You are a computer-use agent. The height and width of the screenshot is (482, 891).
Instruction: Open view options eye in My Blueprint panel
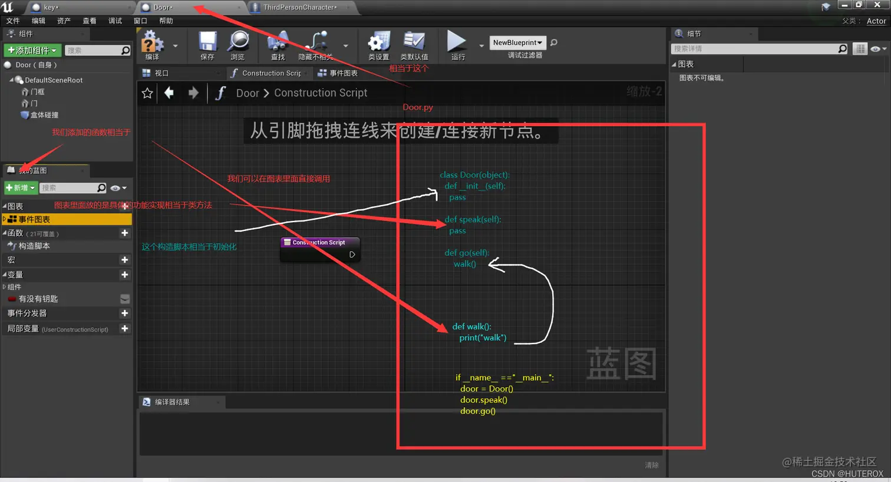(118, 188)
